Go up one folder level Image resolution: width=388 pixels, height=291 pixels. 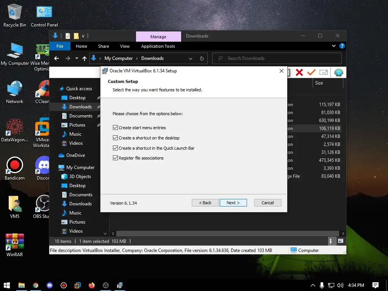click(x=84, y=58)
